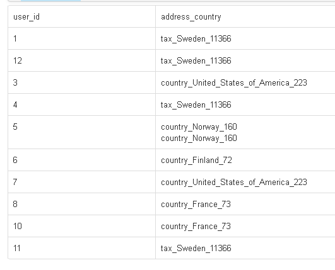
Task: Select the user_id cell showing 11
Action: click(x=81, y=248)
